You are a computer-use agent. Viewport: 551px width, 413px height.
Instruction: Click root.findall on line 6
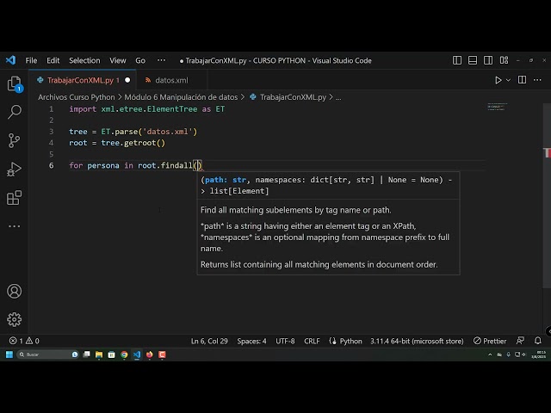[165, 165]
